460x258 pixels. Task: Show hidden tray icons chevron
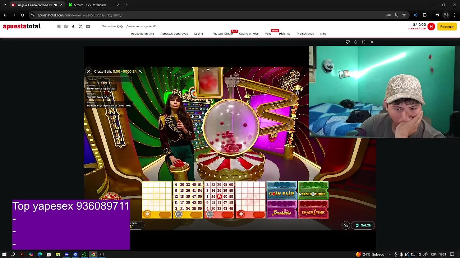click(390, 254)
